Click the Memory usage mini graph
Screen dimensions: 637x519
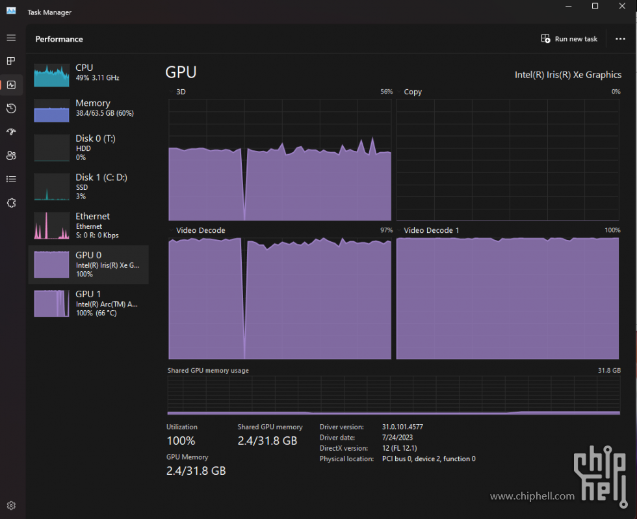pyautogui.click(x=51, y=111)
